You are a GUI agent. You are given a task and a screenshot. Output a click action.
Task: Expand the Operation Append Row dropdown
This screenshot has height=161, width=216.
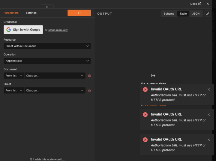pos(47,61)
